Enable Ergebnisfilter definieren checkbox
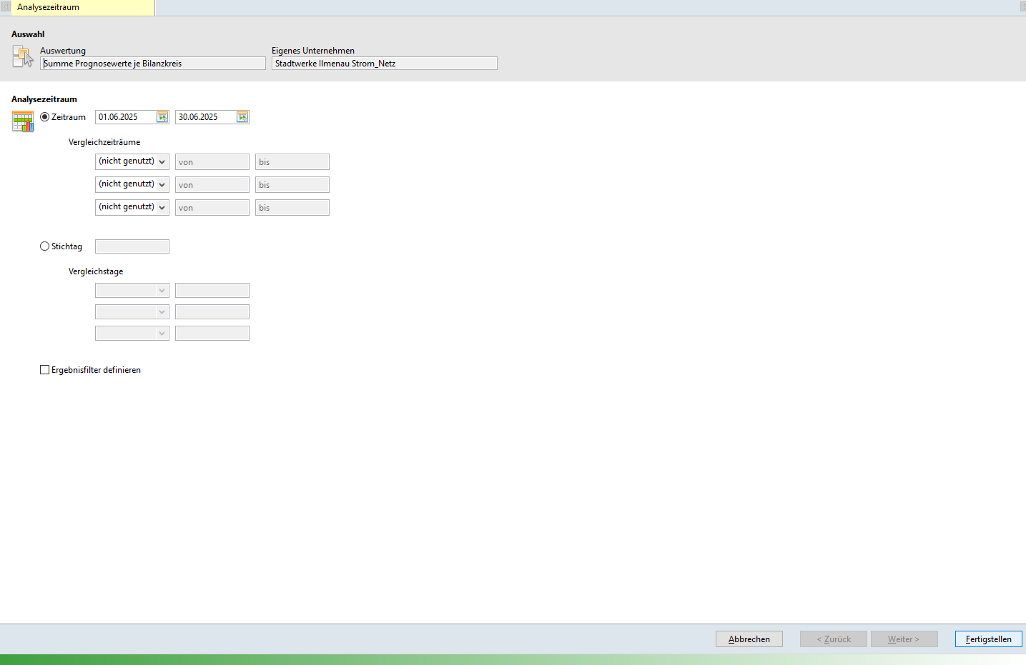 [45, 370]
